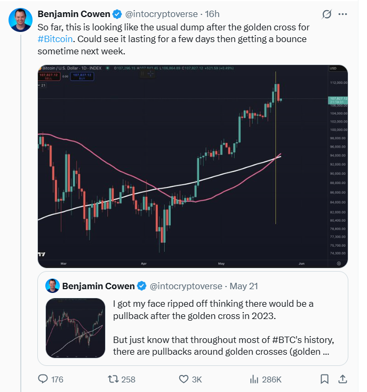Bookmark this tweet
Screen dimensions: 367x392
[x=324, y=379]
